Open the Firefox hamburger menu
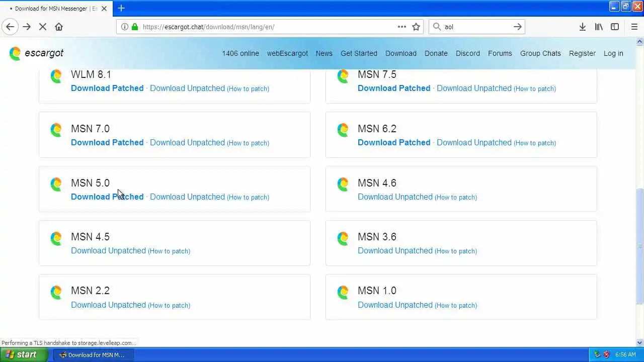644x362 pixels. [634, 27]
